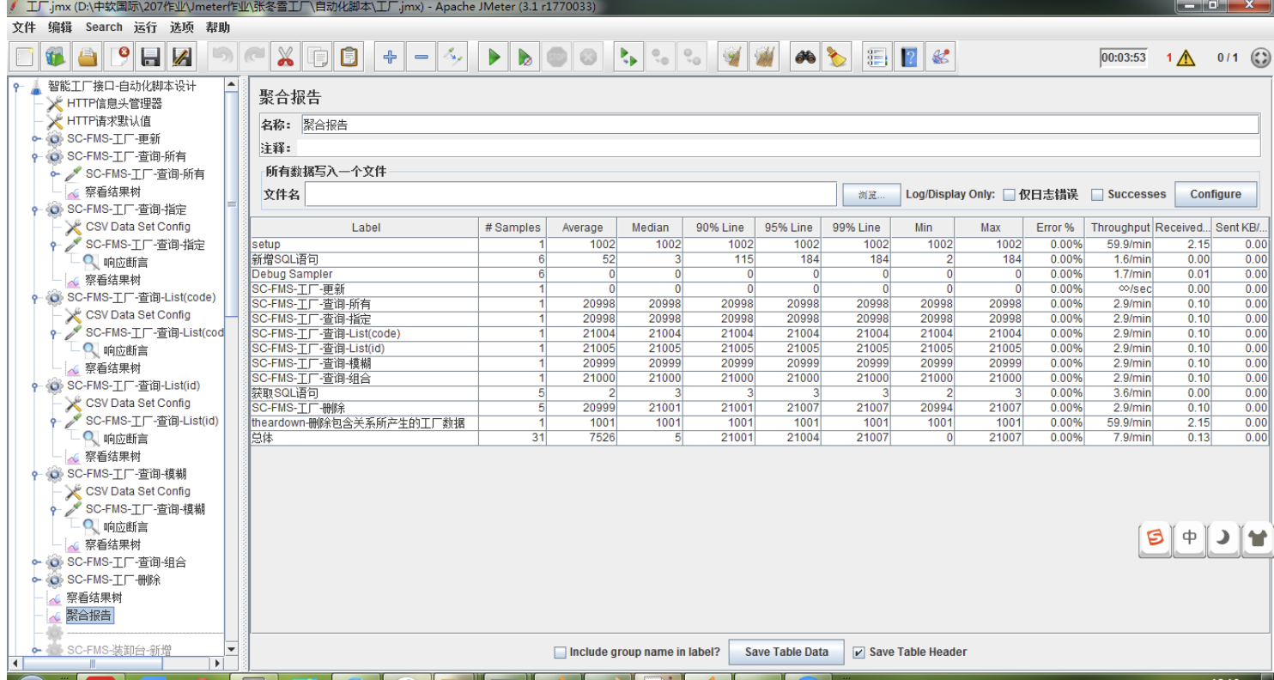Collapse the SC-FMS-工厂-查询-List(id) thread group handle
Screen dimensions: 1274x680
tap(35, 386)
